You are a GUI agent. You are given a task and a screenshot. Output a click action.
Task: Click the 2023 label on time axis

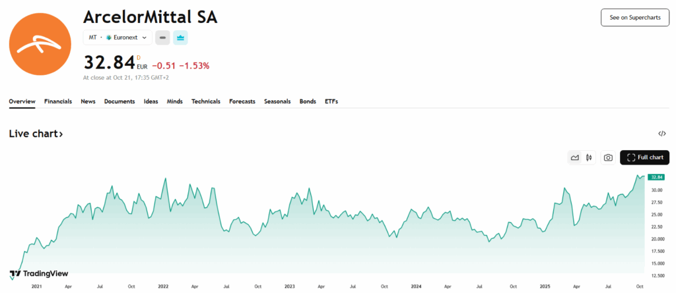(288, 286)
